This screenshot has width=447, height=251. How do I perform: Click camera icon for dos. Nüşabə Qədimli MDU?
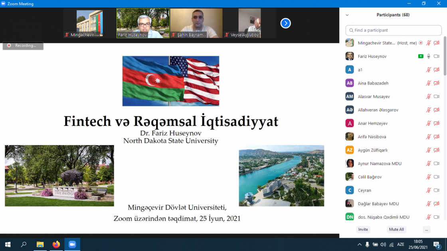[x=437, y=217]
